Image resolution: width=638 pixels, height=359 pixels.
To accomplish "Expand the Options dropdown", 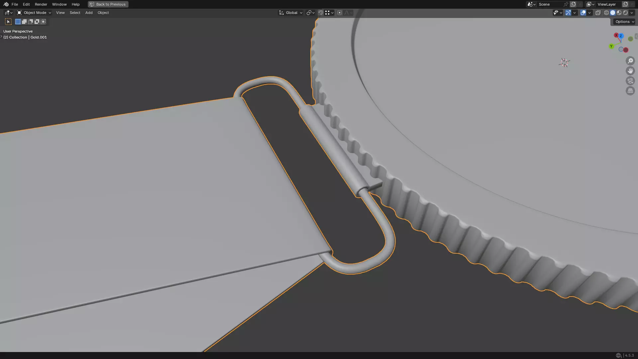I will (x=624, y=22).
